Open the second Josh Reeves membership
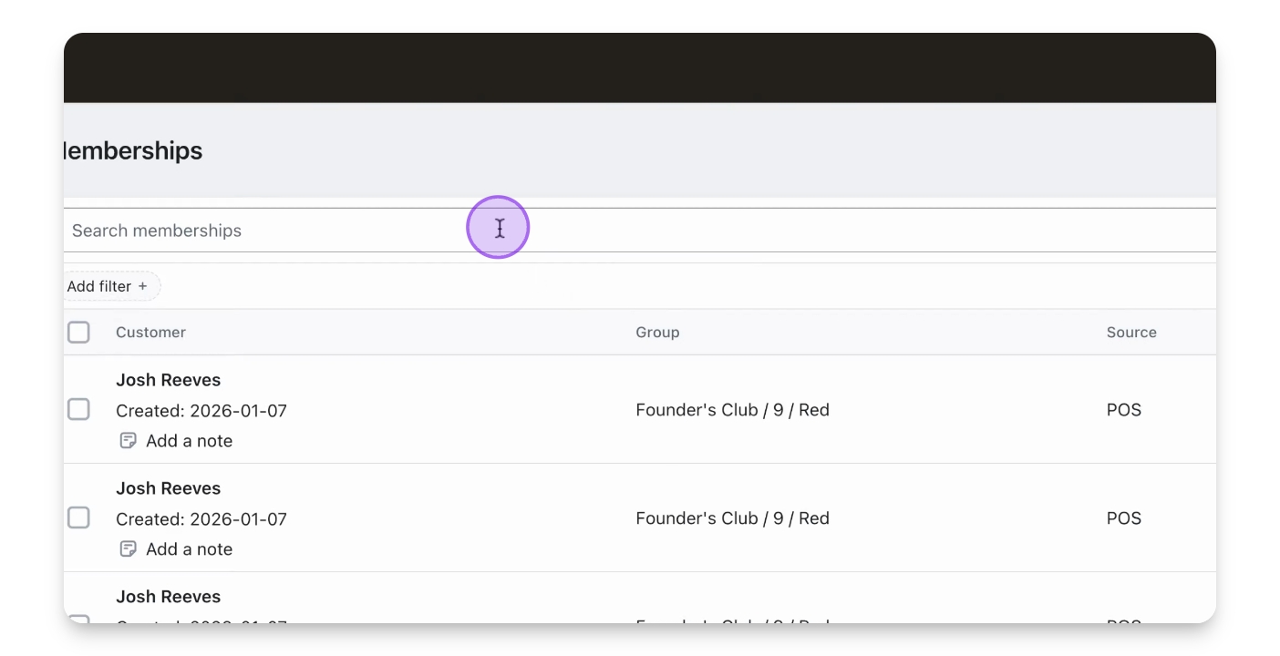 pyautogui.click(x=169, y=488)
